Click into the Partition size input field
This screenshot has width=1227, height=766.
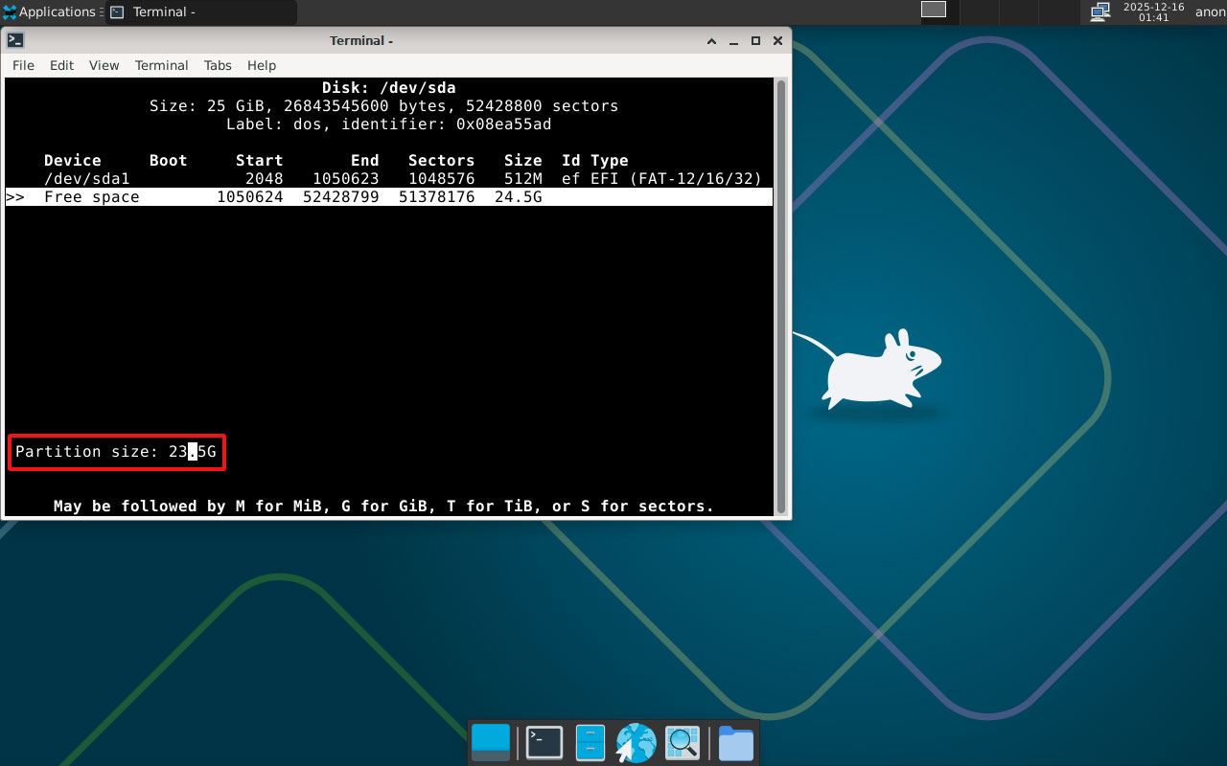click(x=192, y=451)
